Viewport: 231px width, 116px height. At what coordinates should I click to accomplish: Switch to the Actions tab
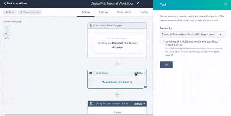(x=85, y=12)
